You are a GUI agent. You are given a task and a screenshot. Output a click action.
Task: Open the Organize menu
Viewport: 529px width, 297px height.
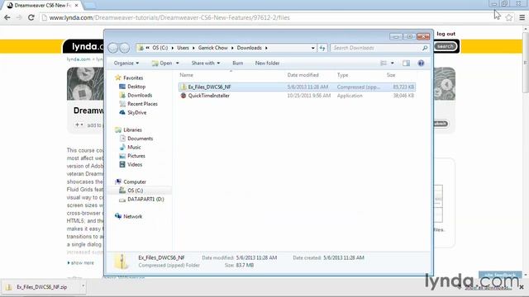click(x=126, y=63)
